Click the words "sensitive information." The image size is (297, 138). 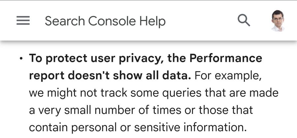coord(190,127)
